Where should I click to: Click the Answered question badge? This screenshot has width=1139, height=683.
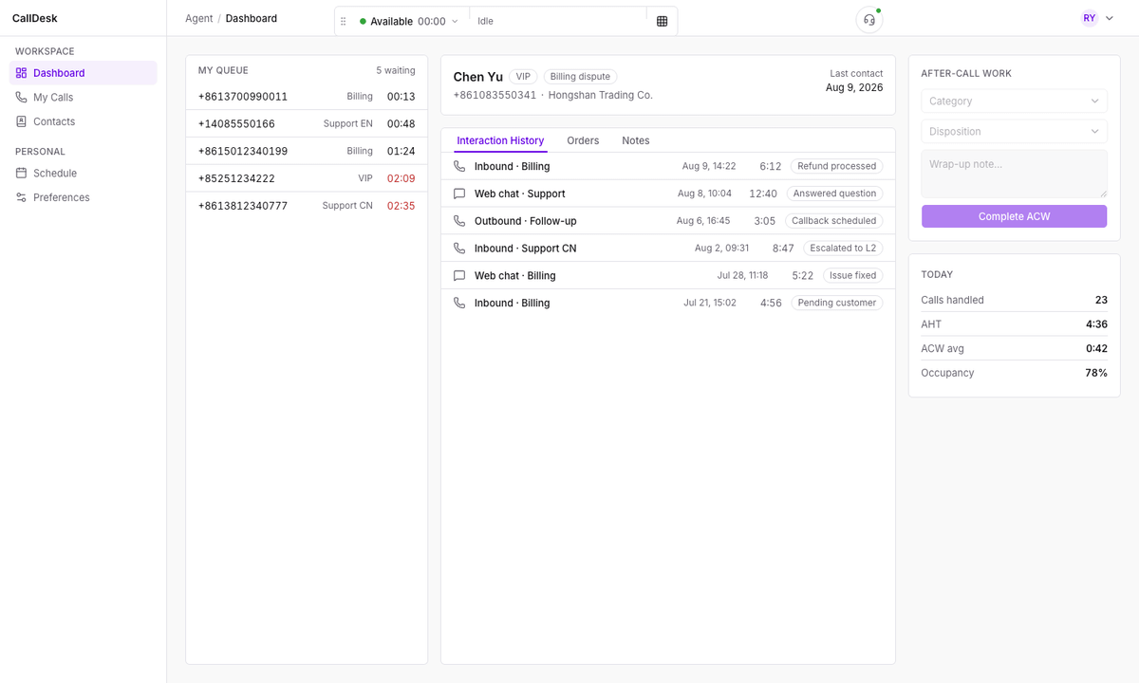click(x=835, y=194)
